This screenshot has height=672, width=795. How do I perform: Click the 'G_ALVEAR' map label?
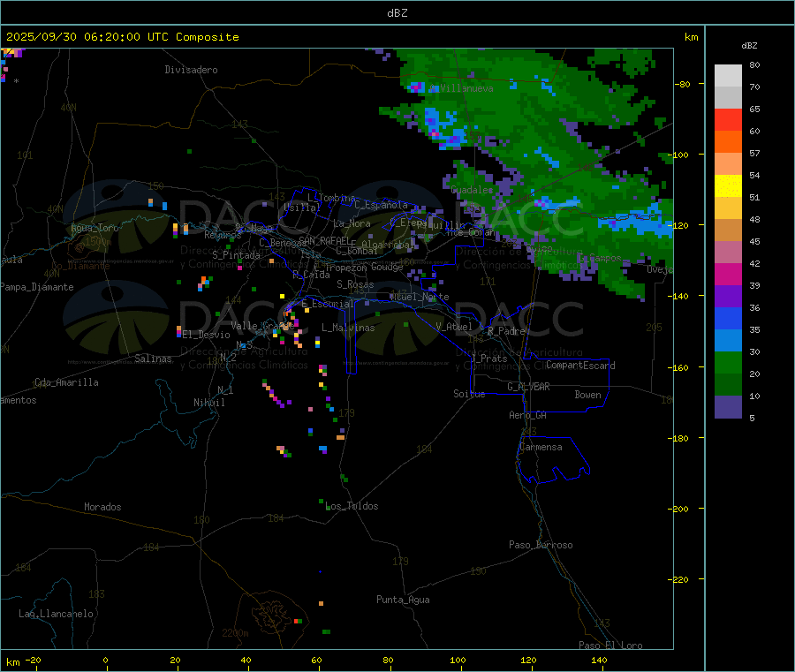tap(528, 387)
